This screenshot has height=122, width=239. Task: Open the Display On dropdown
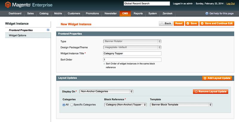(106, 91)
